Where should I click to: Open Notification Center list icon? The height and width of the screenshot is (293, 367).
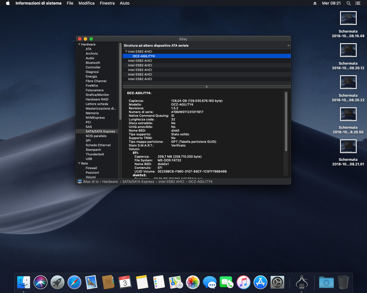357,3
